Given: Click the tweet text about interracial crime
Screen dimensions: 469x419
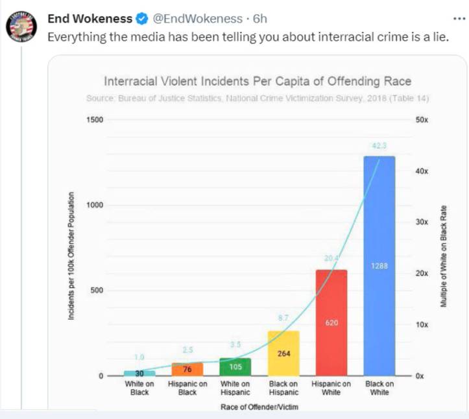Looking at the screenshot, I should tap(248, 36).
